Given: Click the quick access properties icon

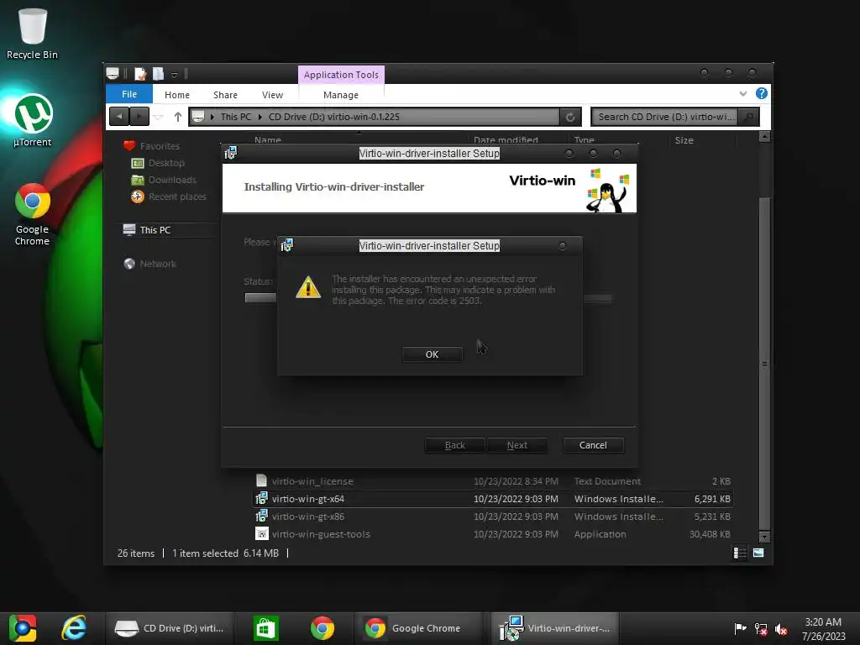Looking at the screenshot, I should point(140,74).
